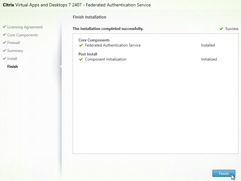Screen dimensions: 241x181
Task: Click the checkmark beside sidebar Core Components step
Action: 4,35
